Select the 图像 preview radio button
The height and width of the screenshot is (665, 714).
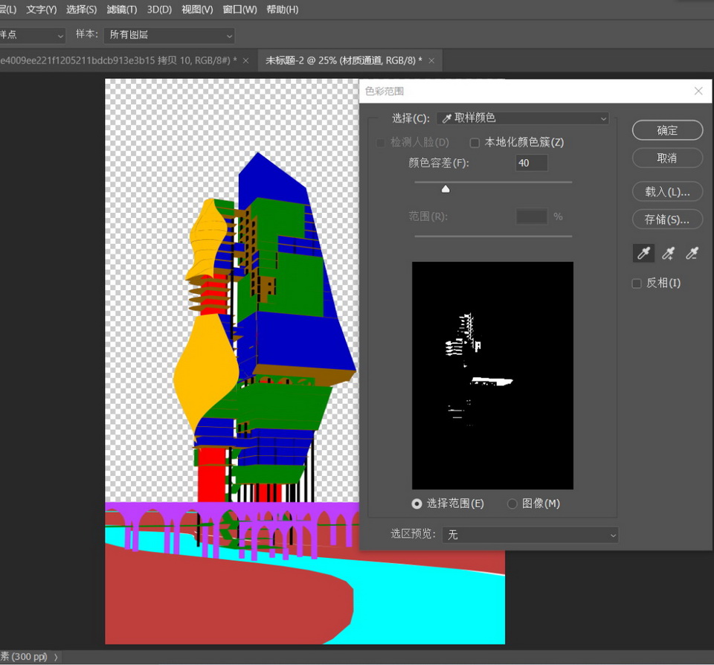(512, 504)
